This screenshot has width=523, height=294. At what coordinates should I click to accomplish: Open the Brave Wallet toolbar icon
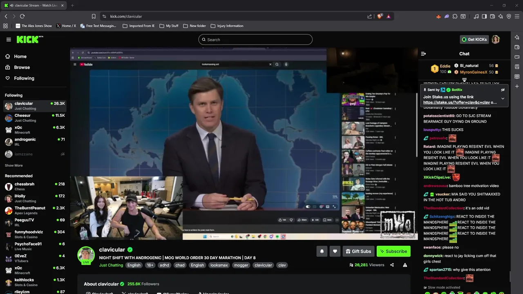point(492,16)
